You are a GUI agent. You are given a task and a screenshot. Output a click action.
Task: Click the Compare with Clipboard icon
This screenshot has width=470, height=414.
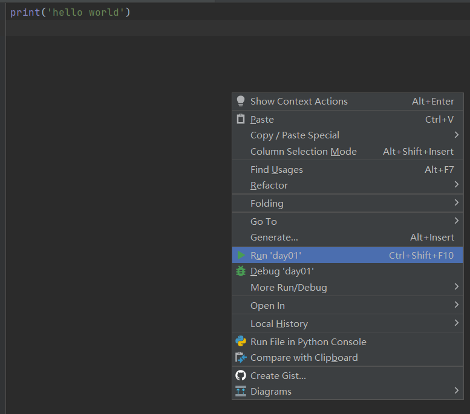241,357
